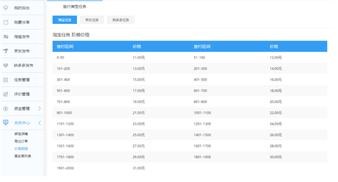
Task: Switch to the 拼多多任务 tab
Action: [x=121, y=20]
